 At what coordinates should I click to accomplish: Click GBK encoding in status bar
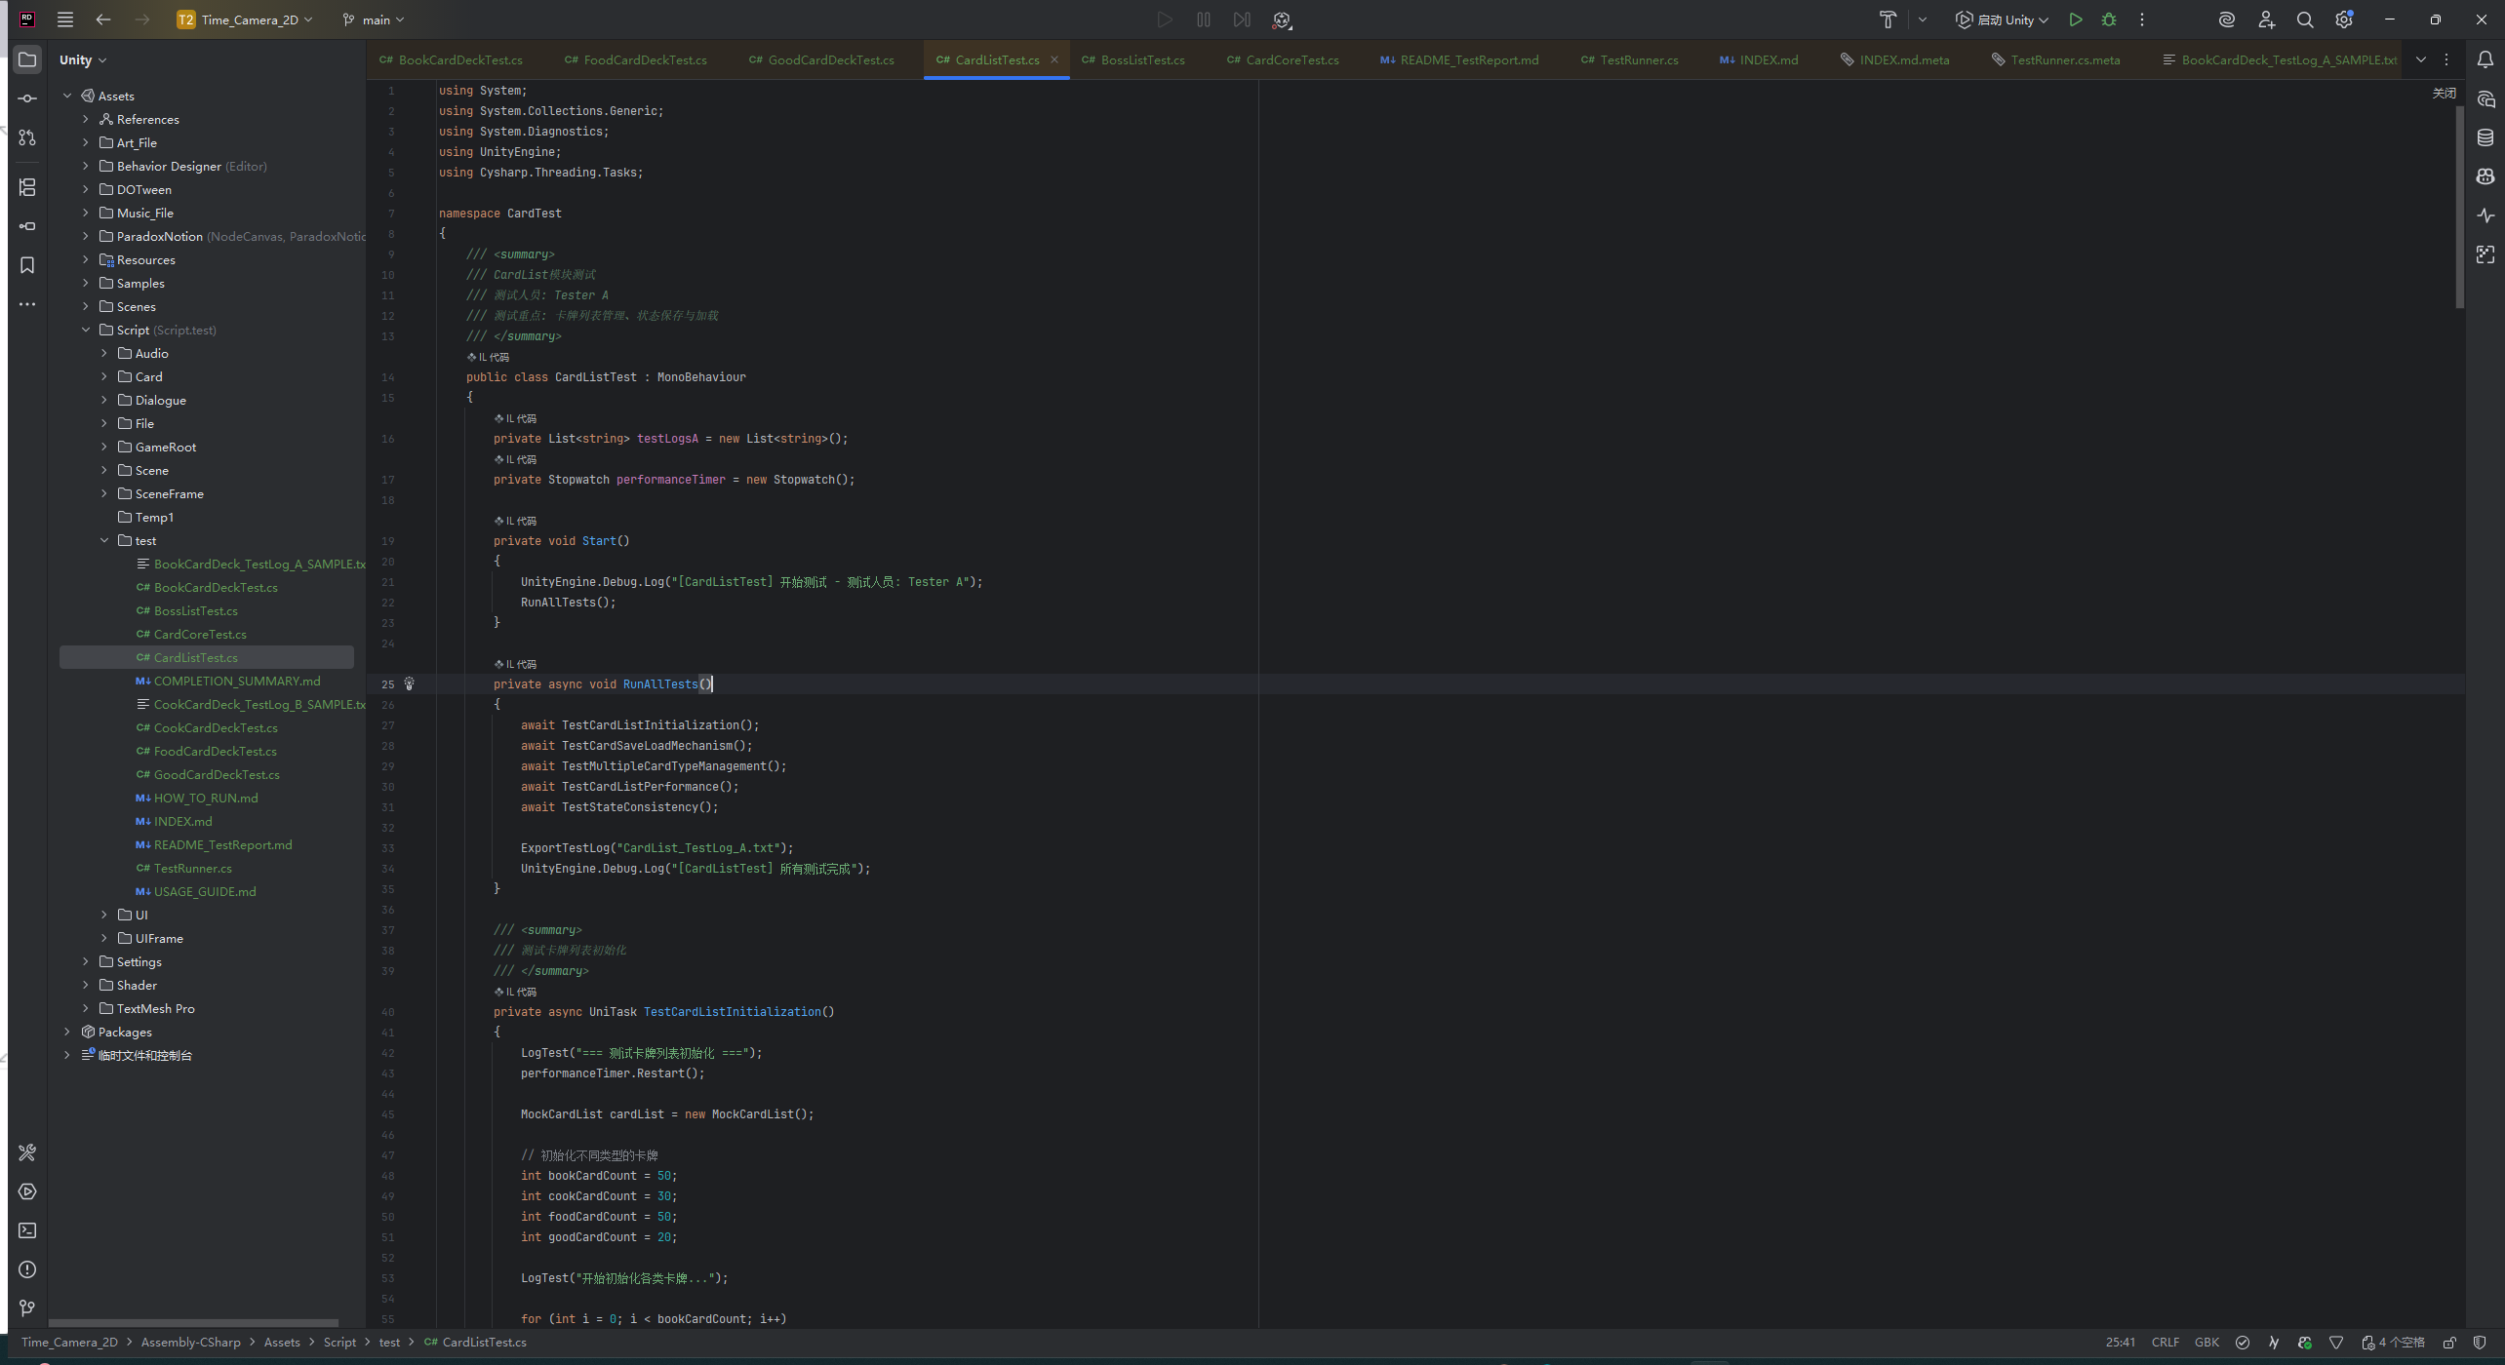click(2207, 1343)
